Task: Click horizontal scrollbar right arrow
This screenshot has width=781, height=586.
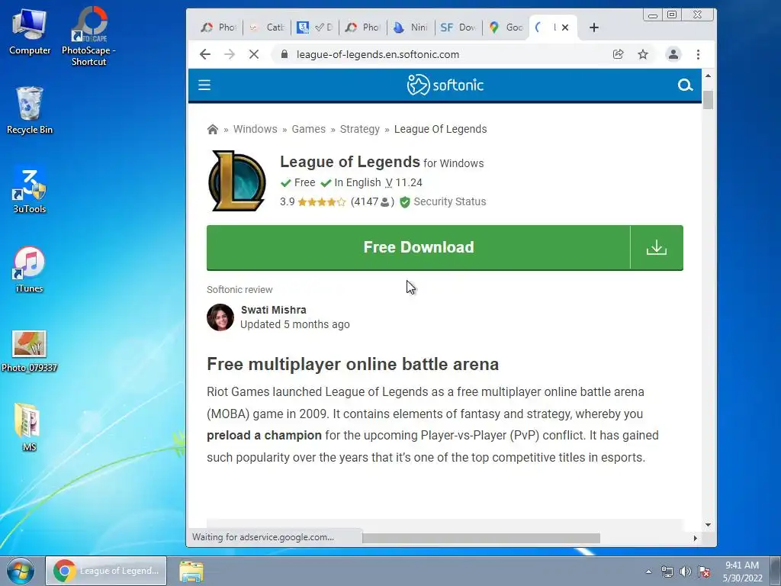Action: click(696, 538)
